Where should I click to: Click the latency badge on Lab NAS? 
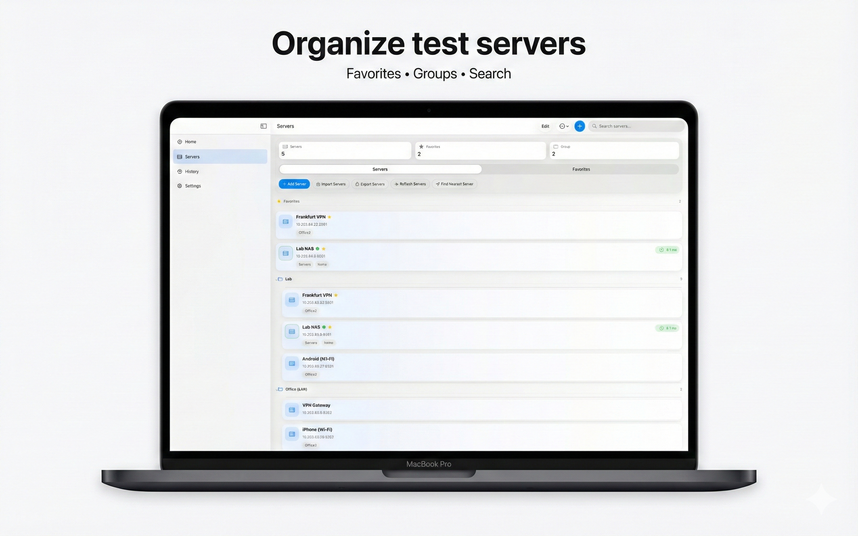[667, 250]
